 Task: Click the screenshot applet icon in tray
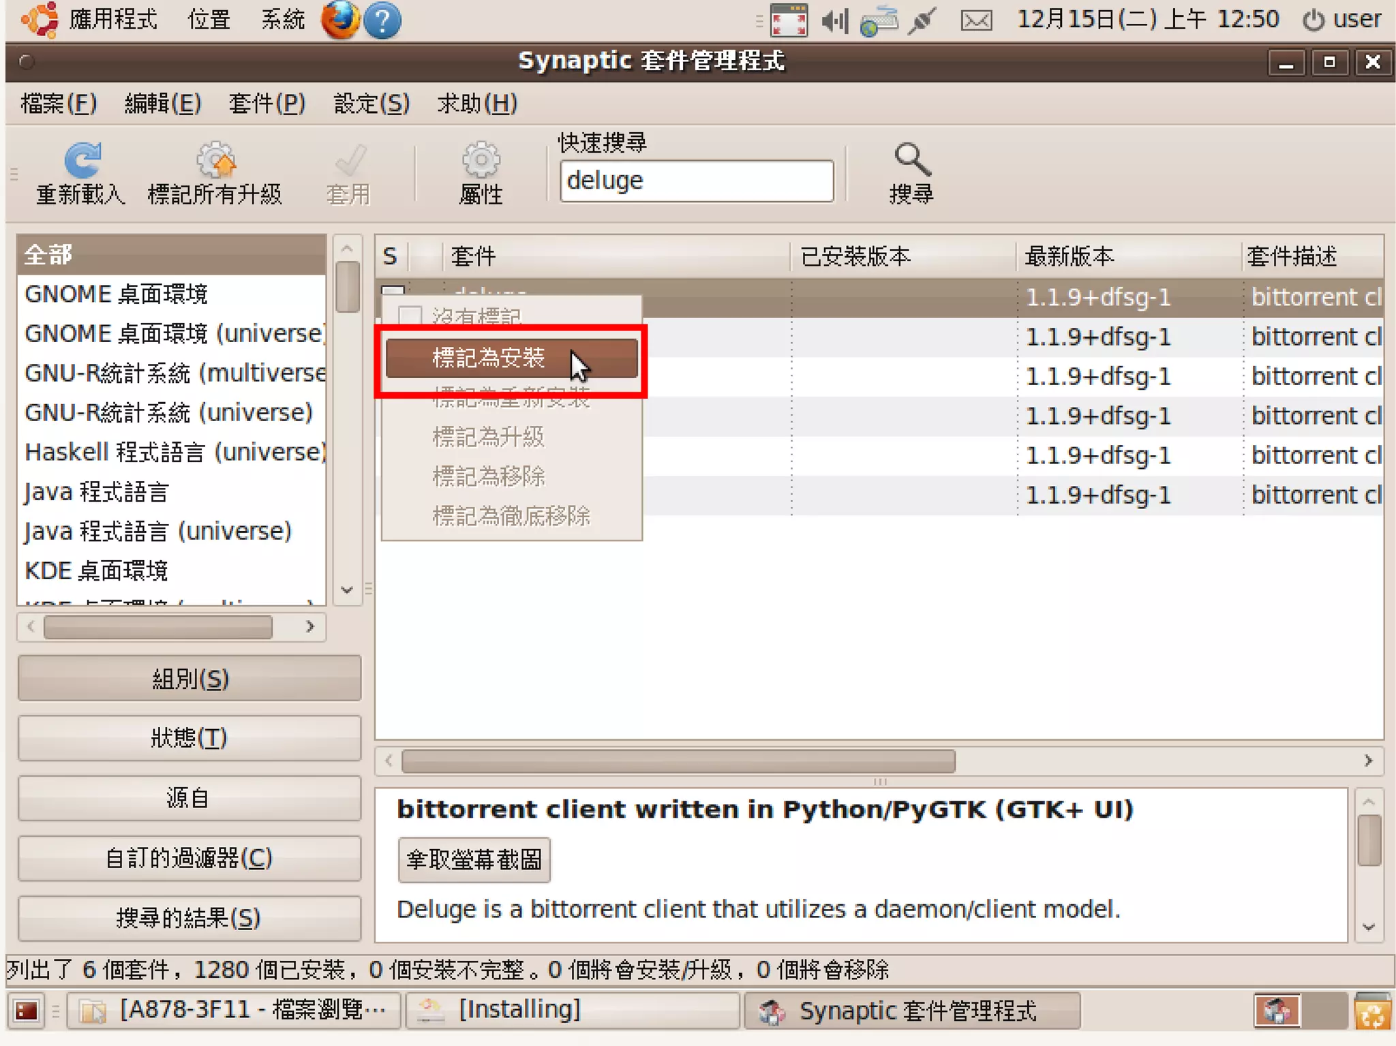click(x=789, y=20)
